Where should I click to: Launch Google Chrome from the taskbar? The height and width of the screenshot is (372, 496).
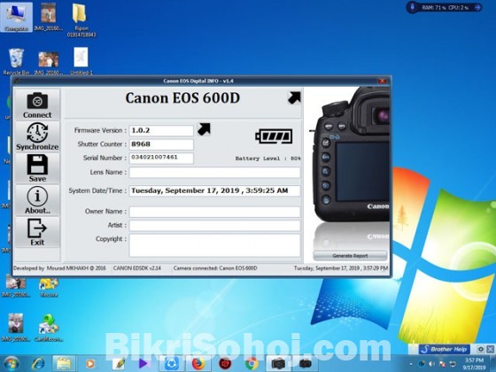tap(252, 364)
